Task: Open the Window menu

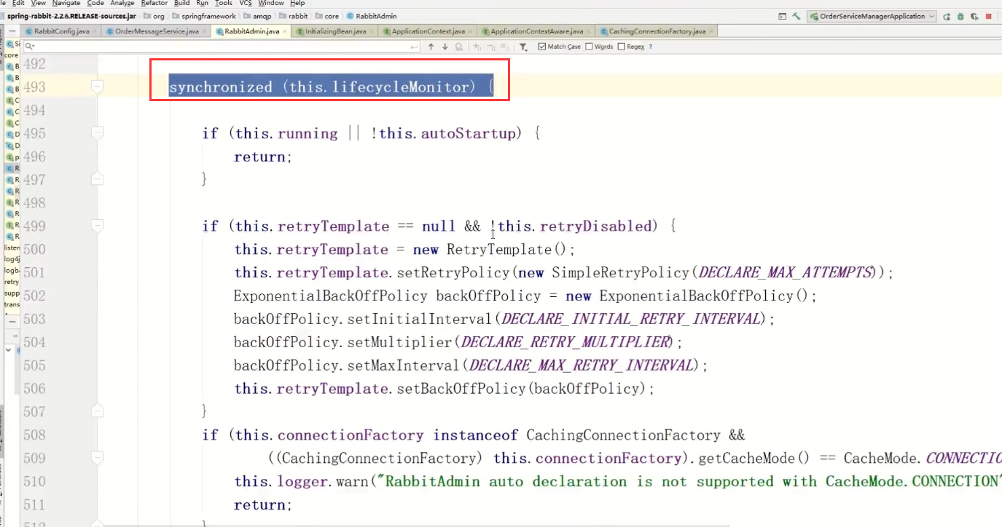Action: click(271, 4)
